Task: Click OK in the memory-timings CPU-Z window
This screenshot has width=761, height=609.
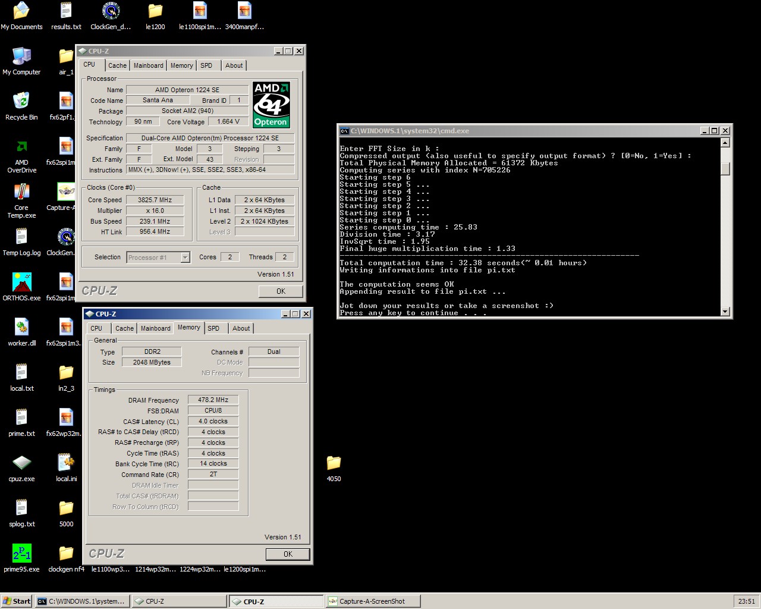Action: tap(288, 554)
